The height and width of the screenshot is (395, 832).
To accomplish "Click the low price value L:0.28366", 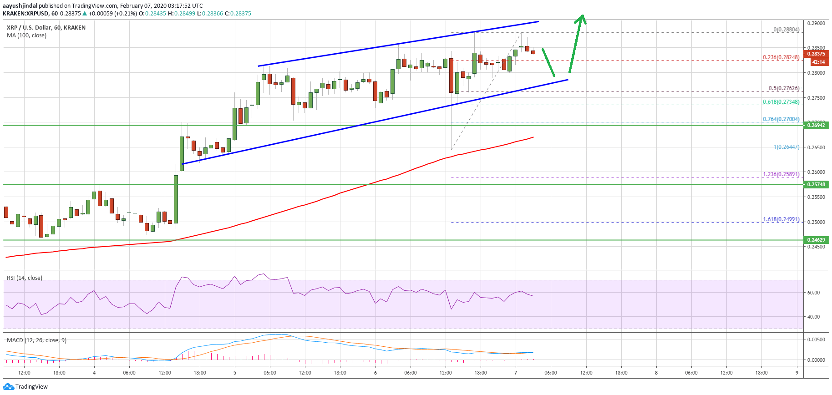I will [210, 14].
